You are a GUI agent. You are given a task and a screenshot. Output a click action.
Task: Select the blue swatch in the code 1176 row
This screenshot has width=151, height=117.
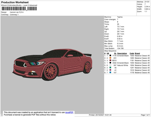(x=110, y=72)
